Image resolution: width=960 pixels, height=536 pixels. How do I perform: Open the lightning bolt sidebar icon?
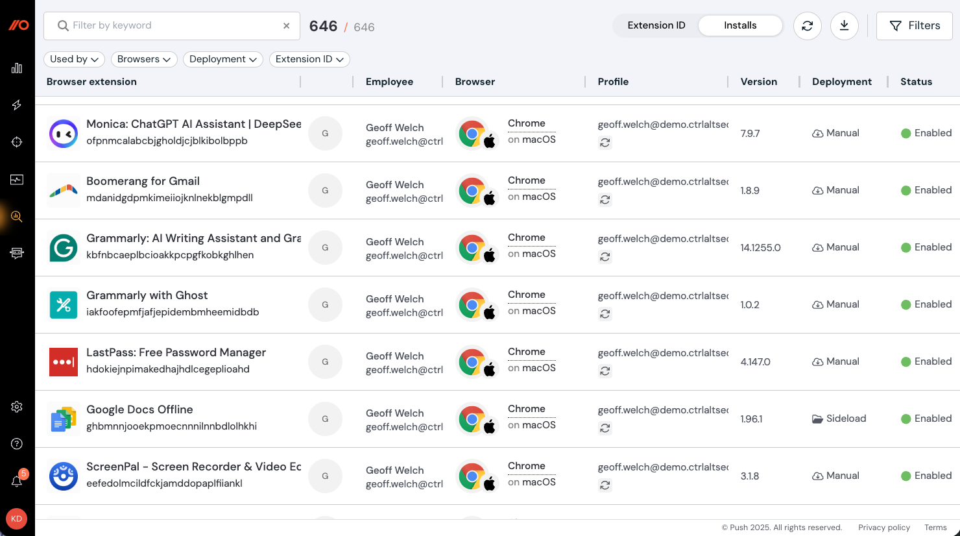pyautogui.click(x=17, y=105)
